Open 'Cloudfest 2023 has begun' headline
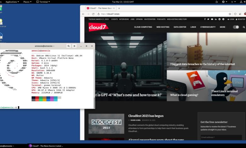246x148 pixels. click(146, 116)
